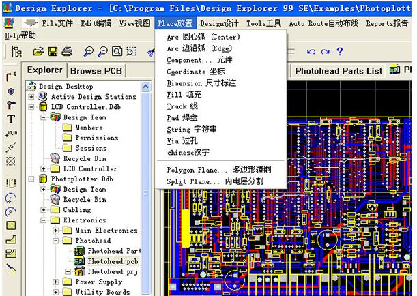Expand the LCD Controller folder node
Image resolution: width=417 pixels, height=296 pixels.
[44, 168]
